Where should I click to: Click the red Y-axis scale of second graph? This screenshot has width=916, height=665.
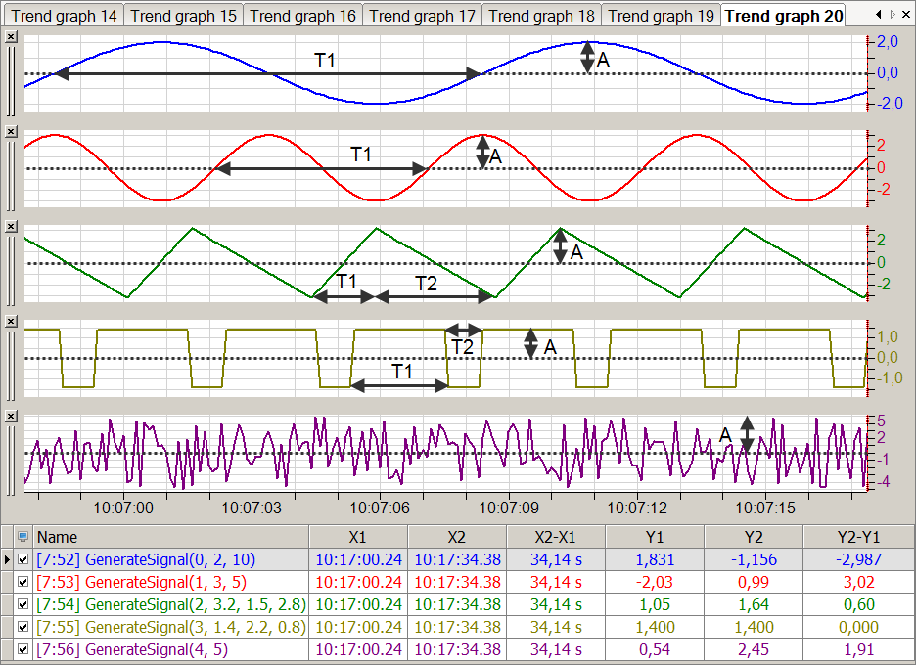881,168
